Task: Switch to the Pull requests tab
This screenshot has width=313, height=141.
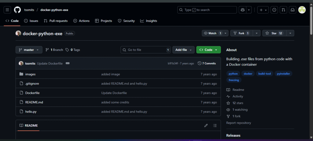Action: (56, 21)
